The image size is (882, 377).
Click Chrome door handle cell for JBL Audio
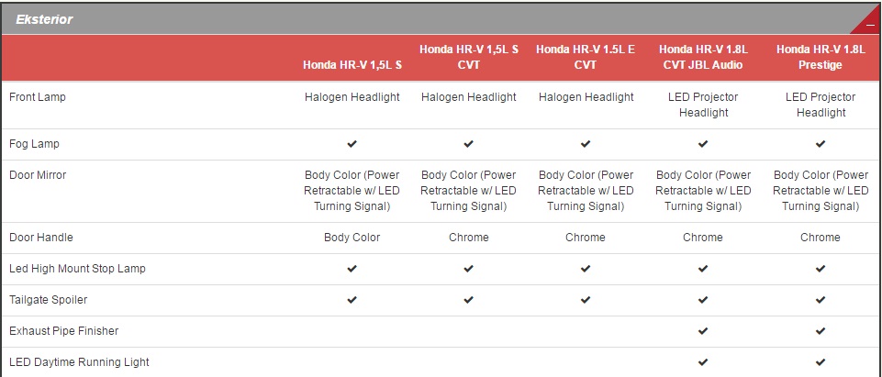pyautogui.click(x=703, y=238)
